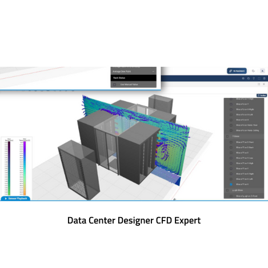Enable the Slice of T on Y-High checkbox

click(x=231, y=163)
